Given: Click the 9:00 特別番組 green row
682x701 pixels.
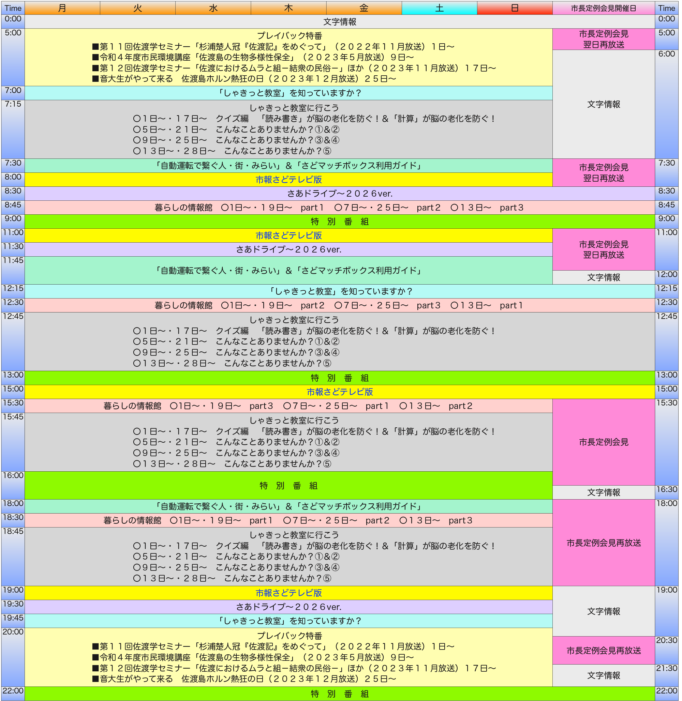Looking at the screenshot, I should (x=340, y=222).
